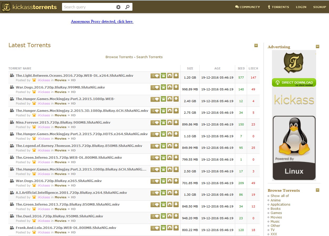Sort by Age column header
The image size is (329, 236).
point(217,68)
